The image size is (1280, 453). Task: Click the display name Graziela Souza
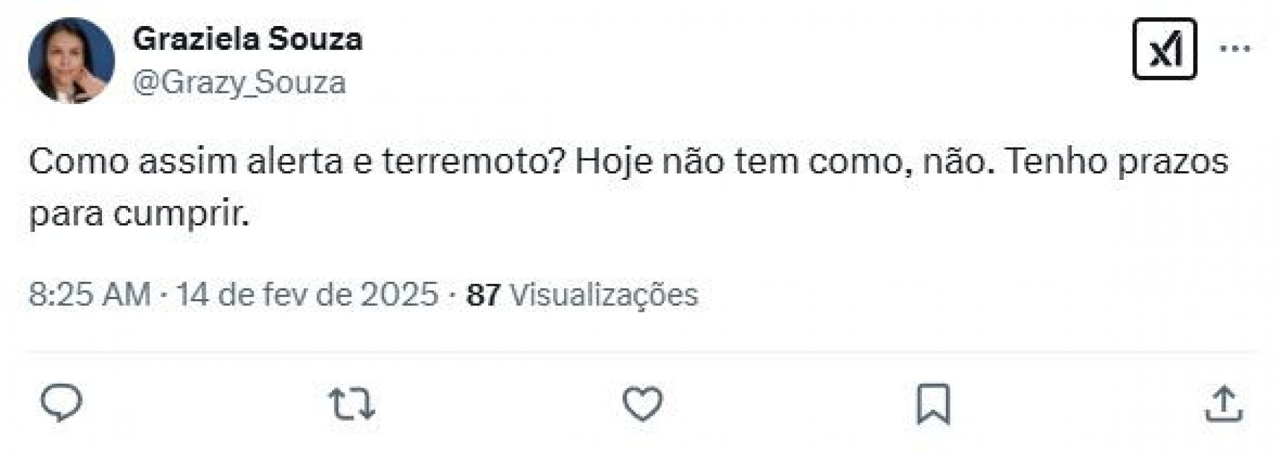click(247, 39)
